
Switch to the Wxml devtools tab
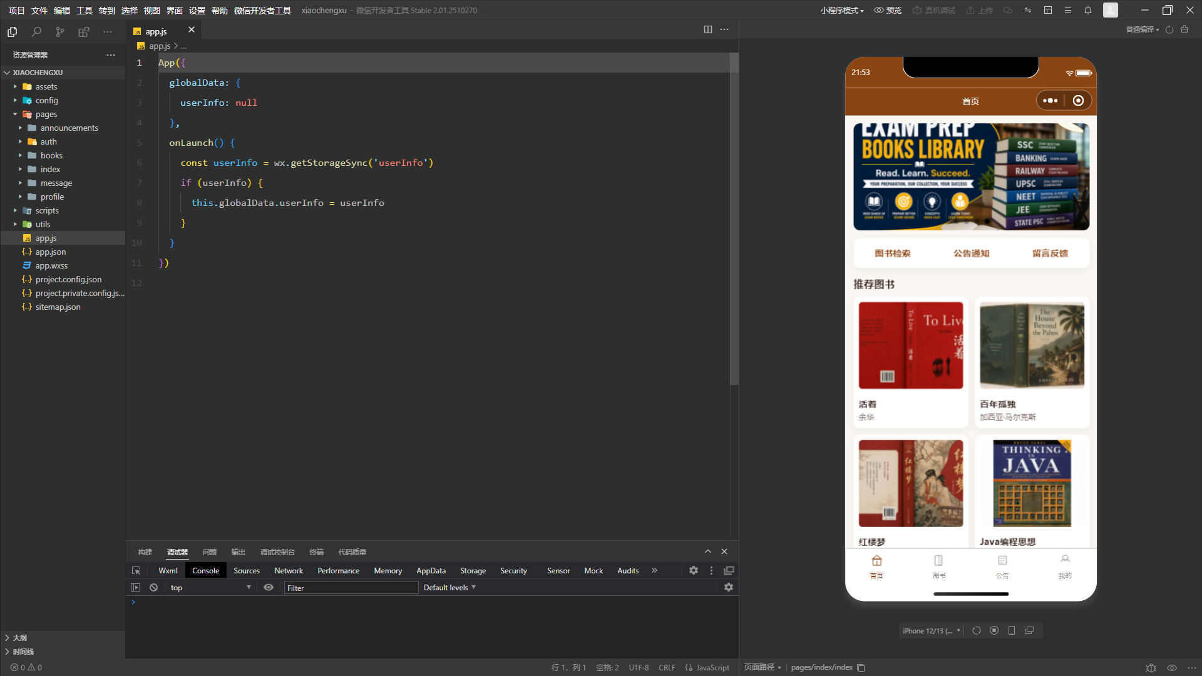(168, 571)
